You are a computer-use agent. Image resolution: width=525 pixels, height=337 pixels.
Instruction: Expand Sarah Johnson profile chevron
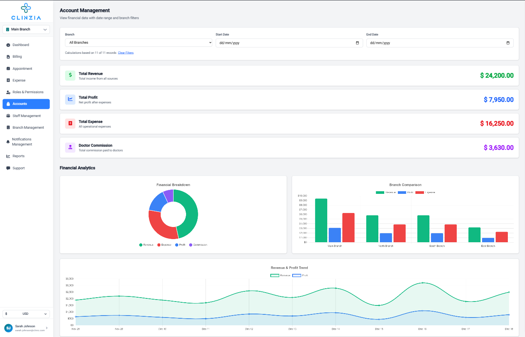[x=47, y=328]
